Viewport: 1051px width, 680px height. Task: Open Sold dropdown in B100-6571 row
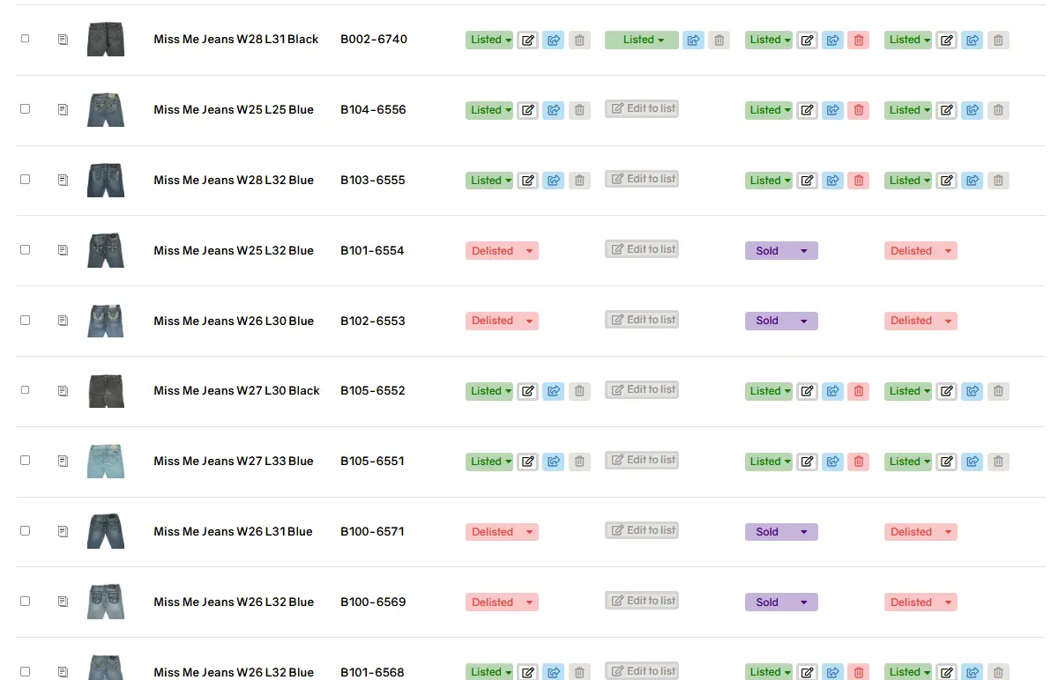click(781, 532)
